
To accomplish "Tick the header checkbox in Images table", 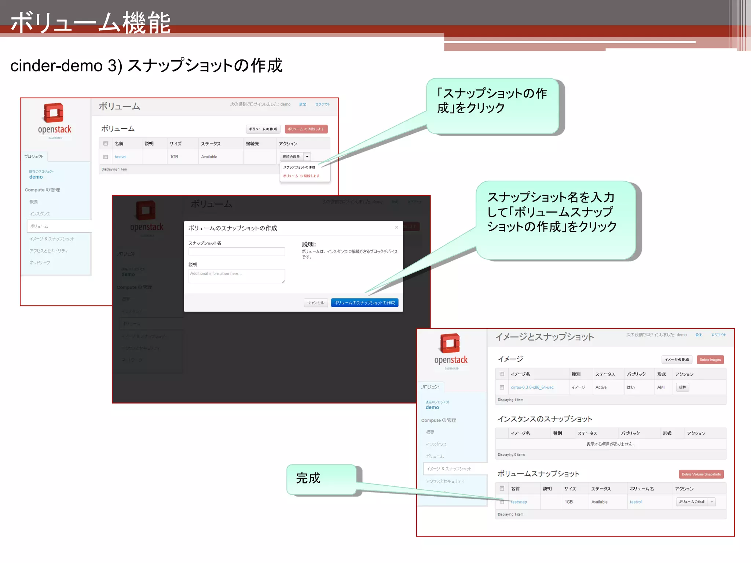I will [x=502, y=374].
